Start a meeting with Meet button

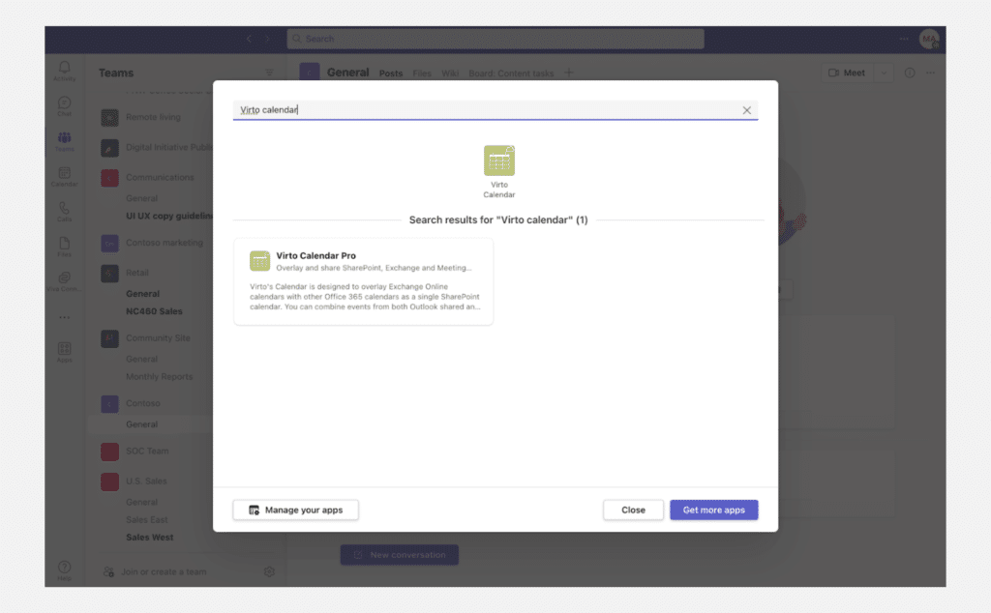tap(847, 73)
